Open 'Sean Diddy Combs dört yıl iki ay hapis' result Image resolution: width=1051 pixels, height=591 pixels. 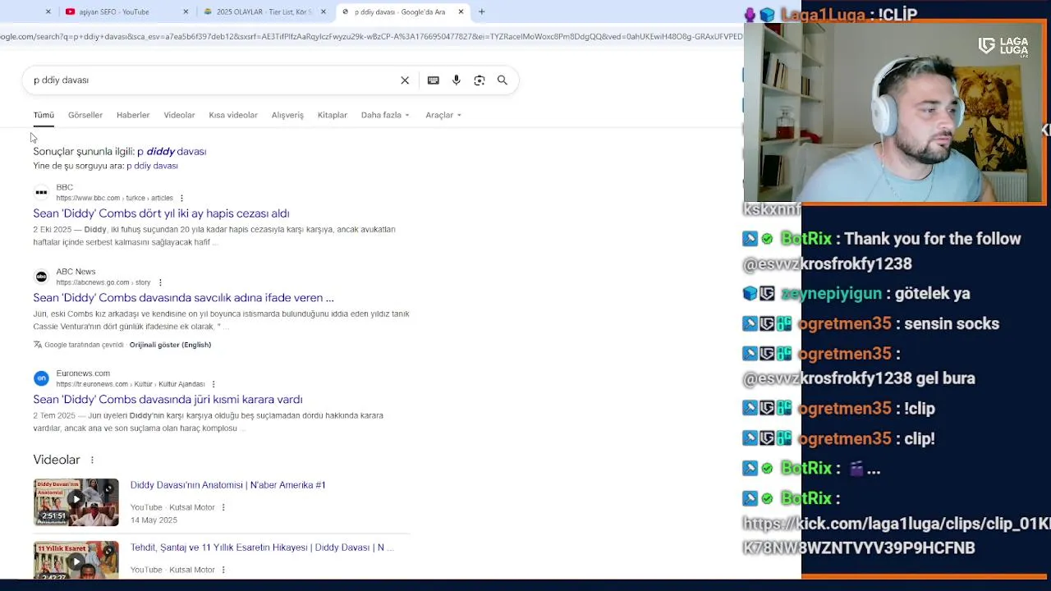tap(161, 213)
